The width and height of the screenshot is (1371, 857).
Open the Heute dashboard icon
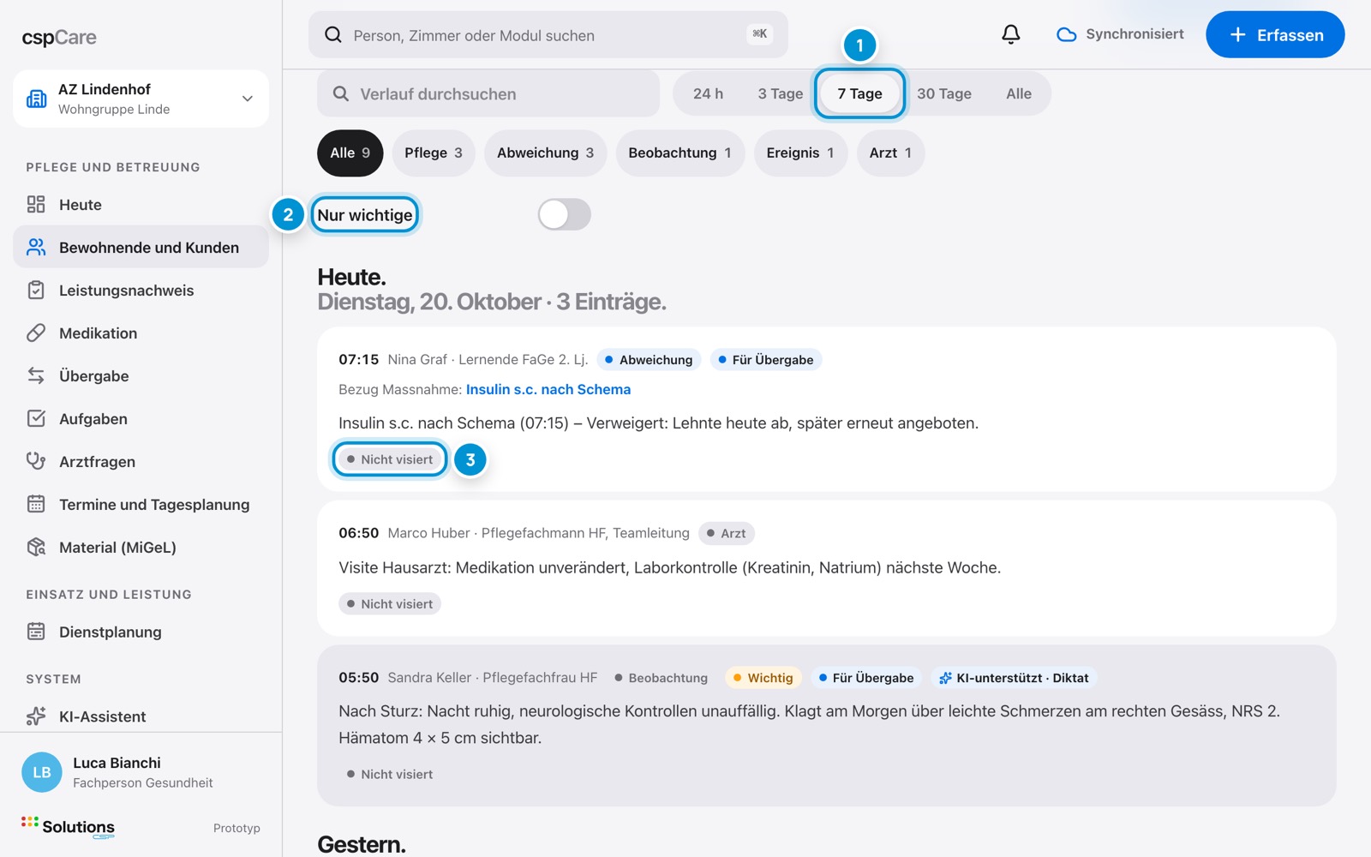pos(36,204)
